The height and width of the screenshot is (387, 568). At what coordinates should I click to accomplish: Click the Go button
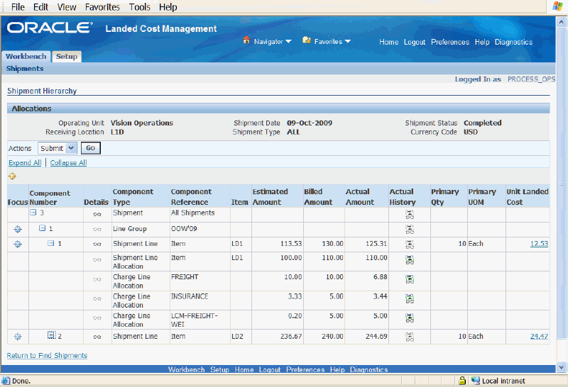[x=91, y=148]
